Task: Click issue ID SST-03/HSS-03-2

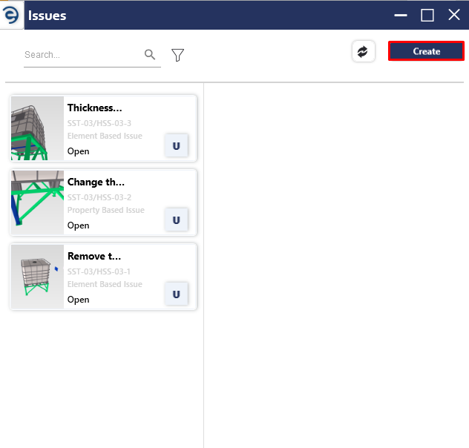Action: click(99, 197)
